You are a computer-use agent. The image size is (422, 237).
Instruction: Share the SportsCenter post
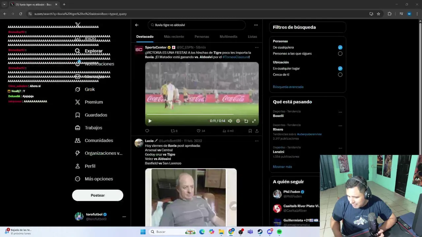(257, 131)
